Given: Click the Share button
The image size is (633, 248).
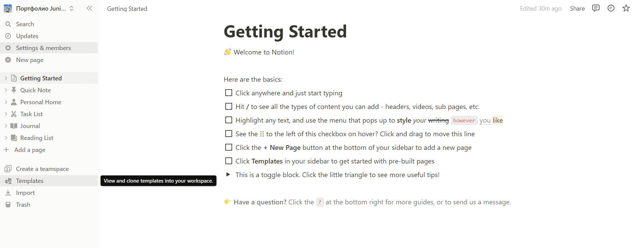Looking at the screenshot, I should [577, 9].
